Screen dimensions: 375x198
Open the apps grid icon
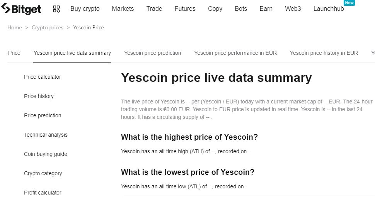pos(56,9)
